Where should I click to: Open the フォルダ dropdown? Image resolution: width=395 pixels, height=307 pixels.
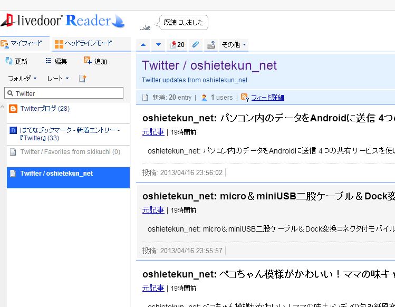tap(22, 79)
